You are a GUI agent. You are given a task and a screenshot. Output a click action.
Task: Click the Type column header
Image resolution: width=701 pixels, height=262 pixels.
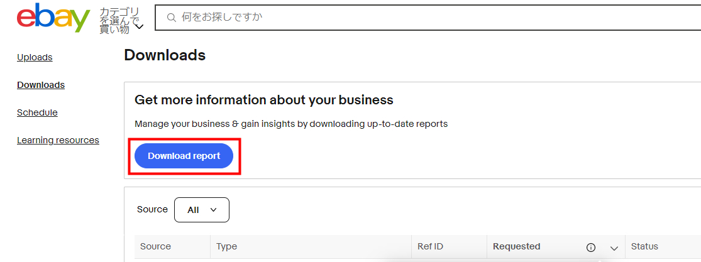[x=227, y=246]
